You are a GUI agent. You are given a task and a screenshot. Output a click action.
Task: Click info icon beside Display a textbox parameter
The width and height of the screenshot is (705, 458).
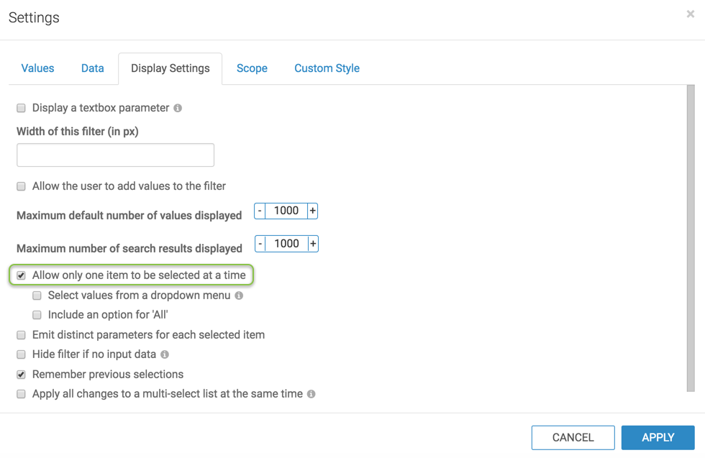178,108
